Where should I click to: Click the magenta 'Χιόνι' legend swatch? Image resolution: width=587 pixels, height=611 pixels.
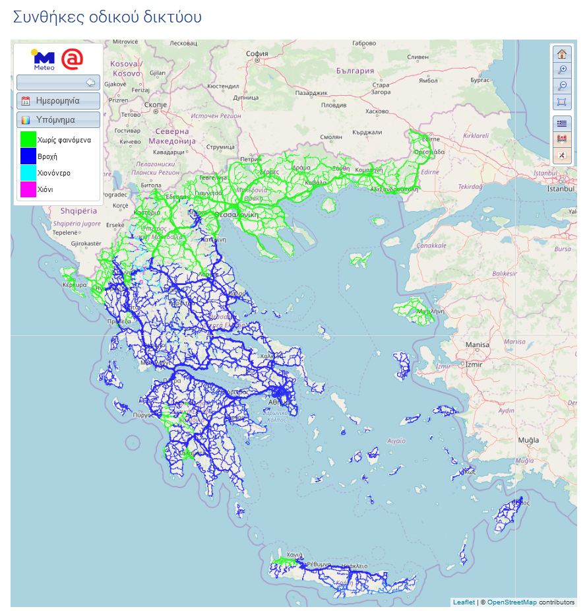coord(28,189)
